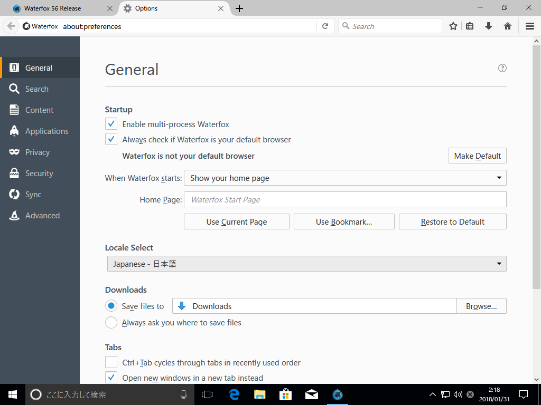
Task: Open Task View on the taskbar
Action: tap(207, 394)
